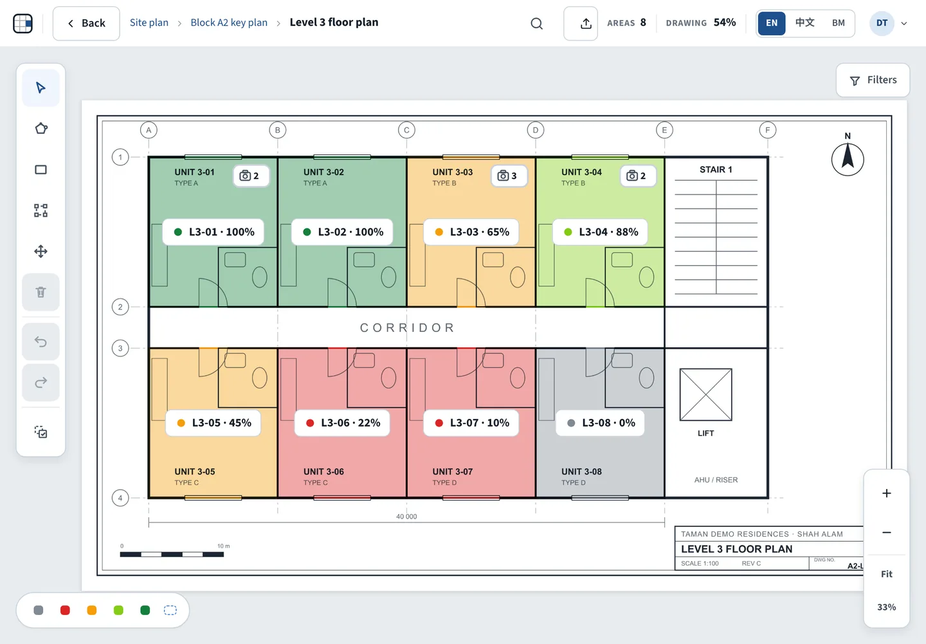Click the app logo icon
This screenshot has width=926, height=644.
(23, 24)
